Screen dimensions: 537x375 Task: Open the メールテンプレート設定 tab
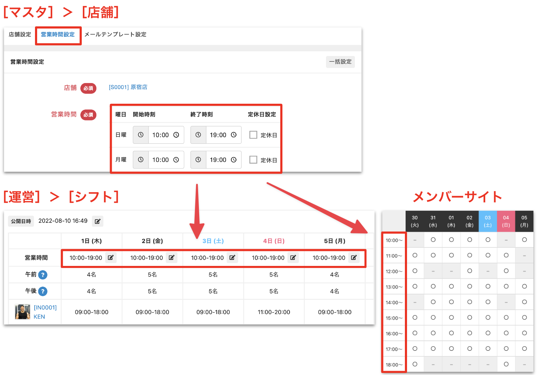(x=115, y=35)
